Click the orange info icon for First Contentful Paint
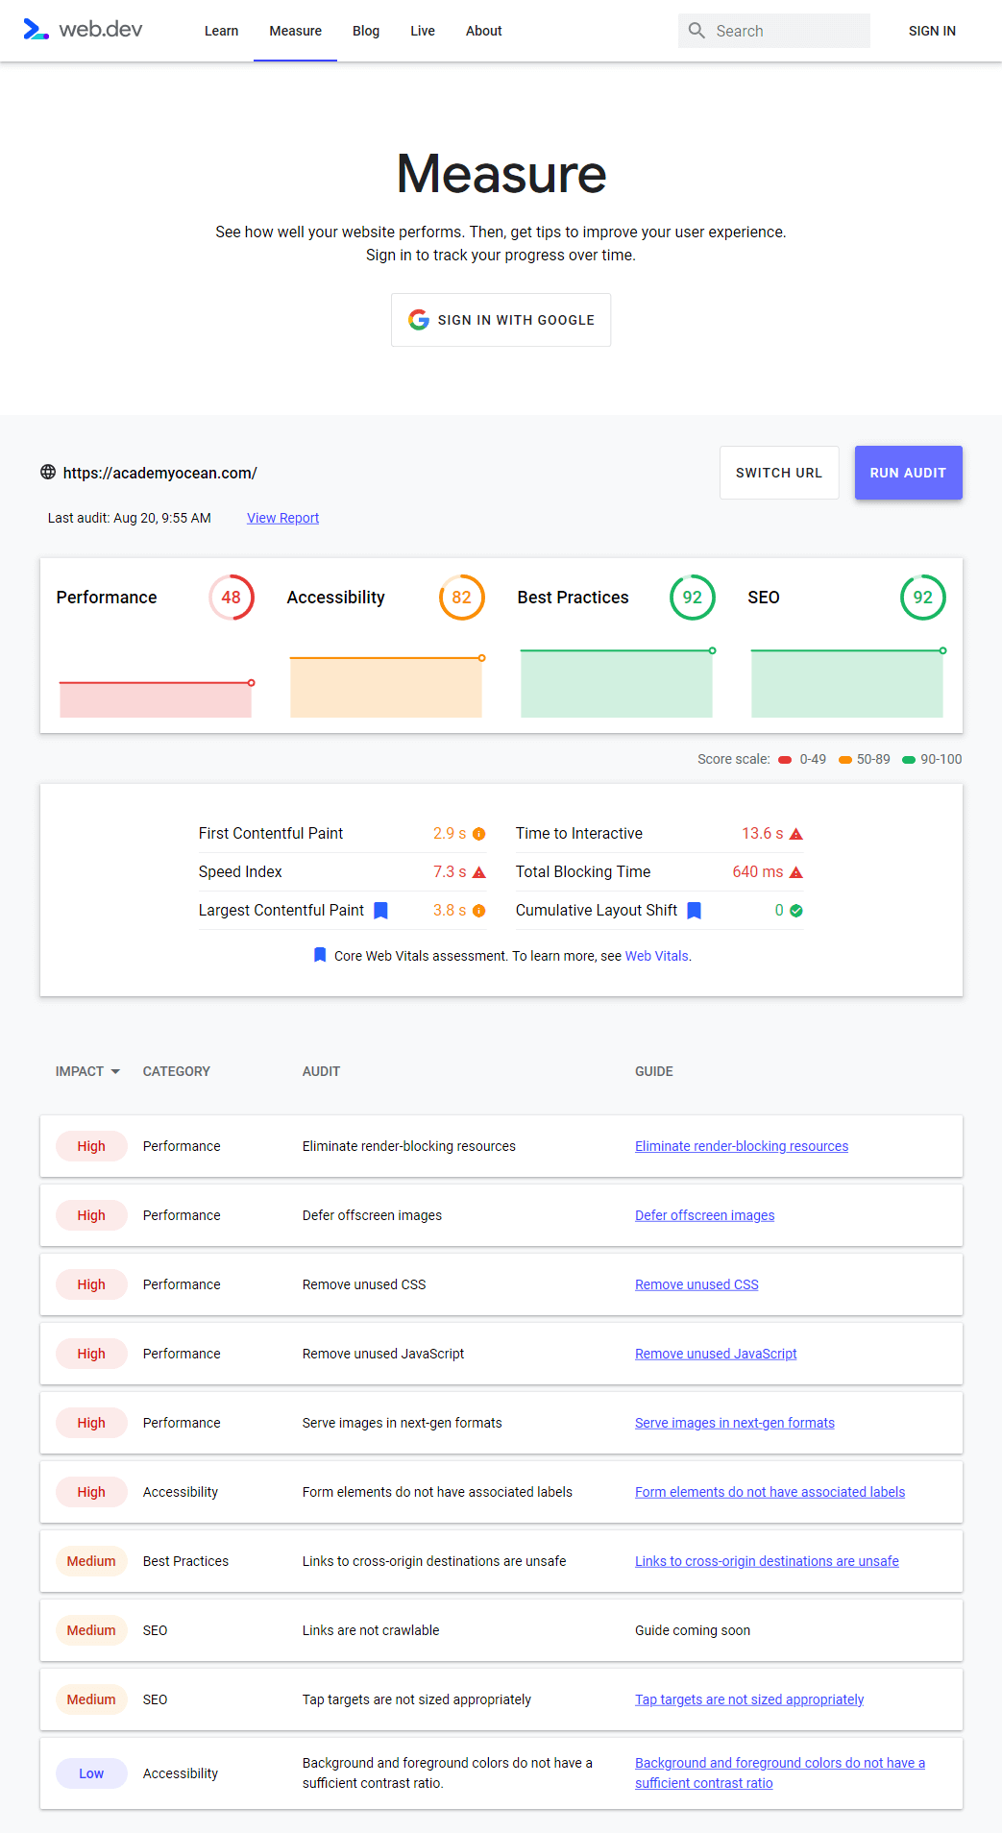Viewport: 1002px width, 1833px height. coord(478,834)
